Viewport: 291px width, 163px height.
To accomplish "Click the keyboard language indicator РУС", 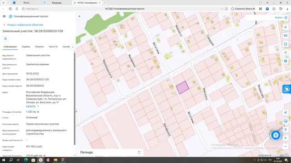I will click(270, 160).
